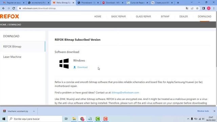The width and height of the screenshot is (217, 122).
Task: Click the Windows logo icon
Action: point(64,63)
